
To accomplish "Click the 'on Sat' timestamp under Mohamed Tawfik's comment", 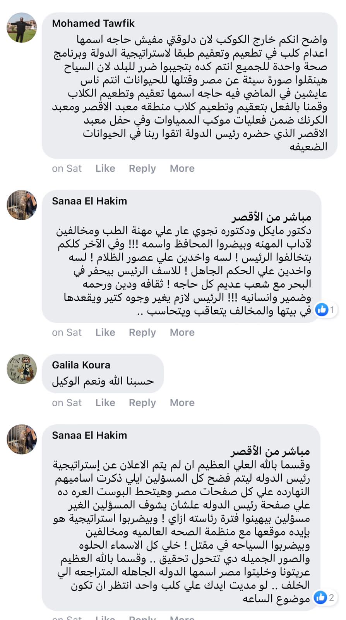I will [67, 169].
